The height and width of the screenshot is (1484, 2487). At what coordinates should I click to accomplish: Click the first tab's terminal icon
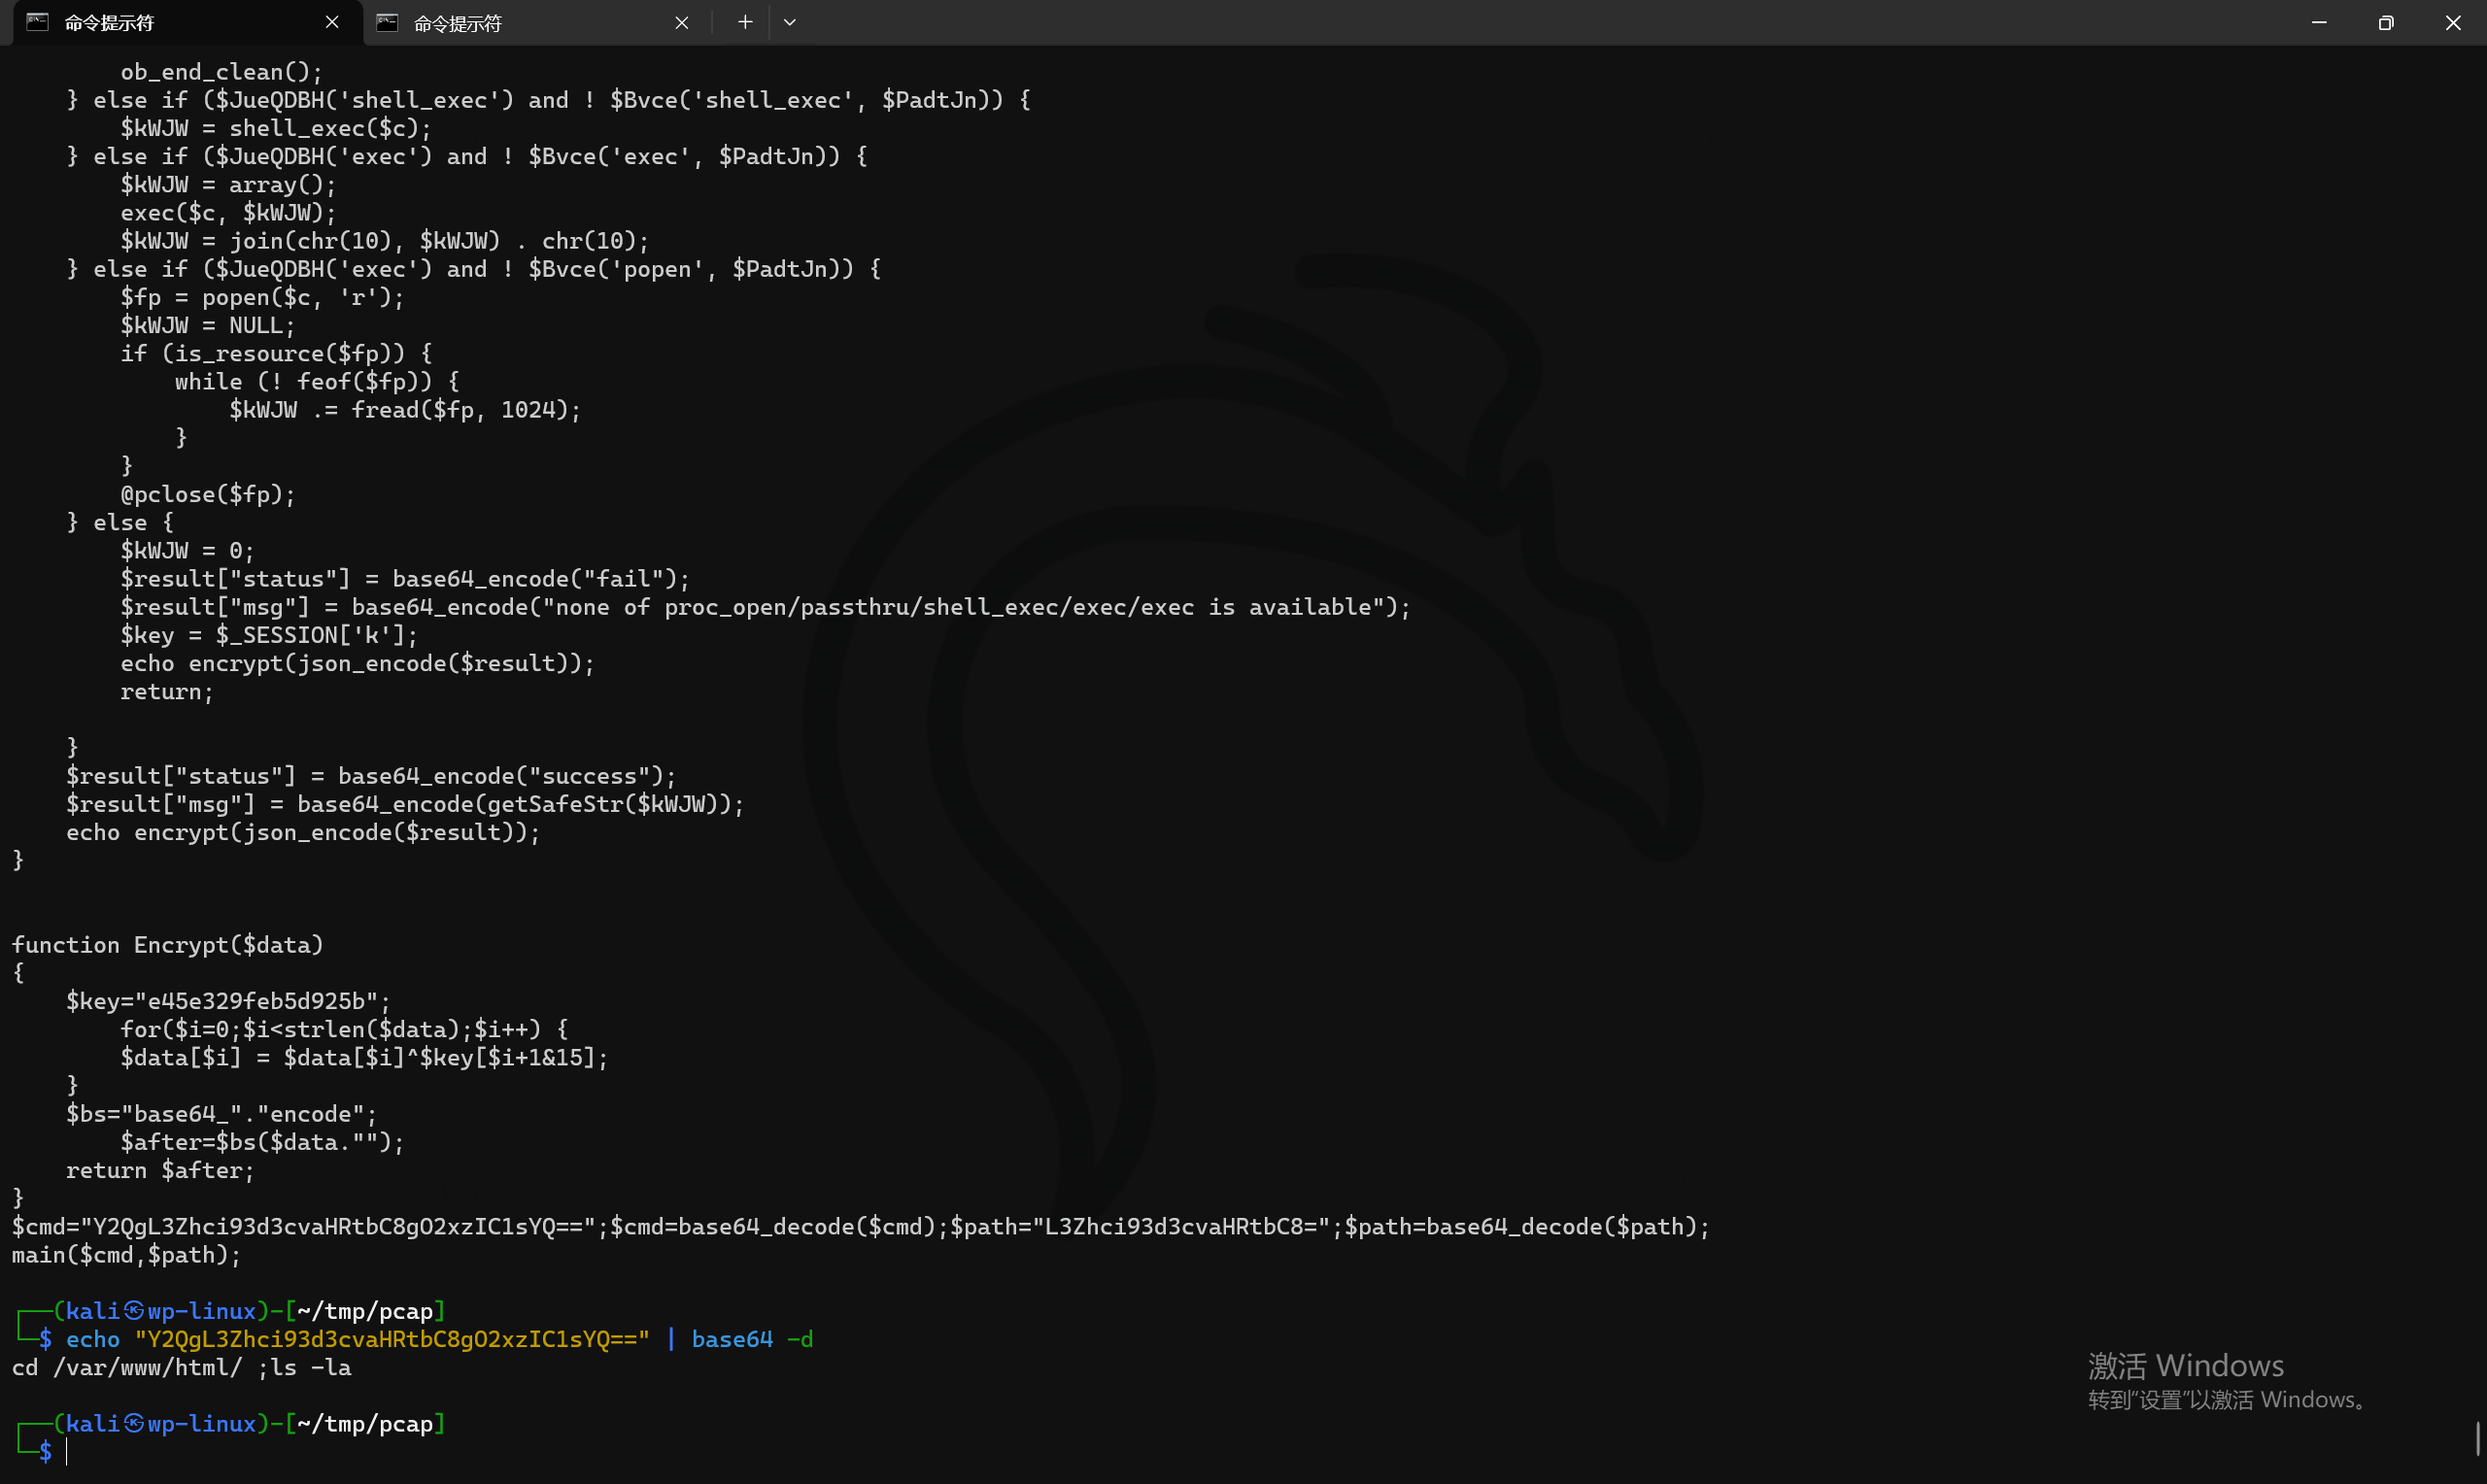point(37,22)
